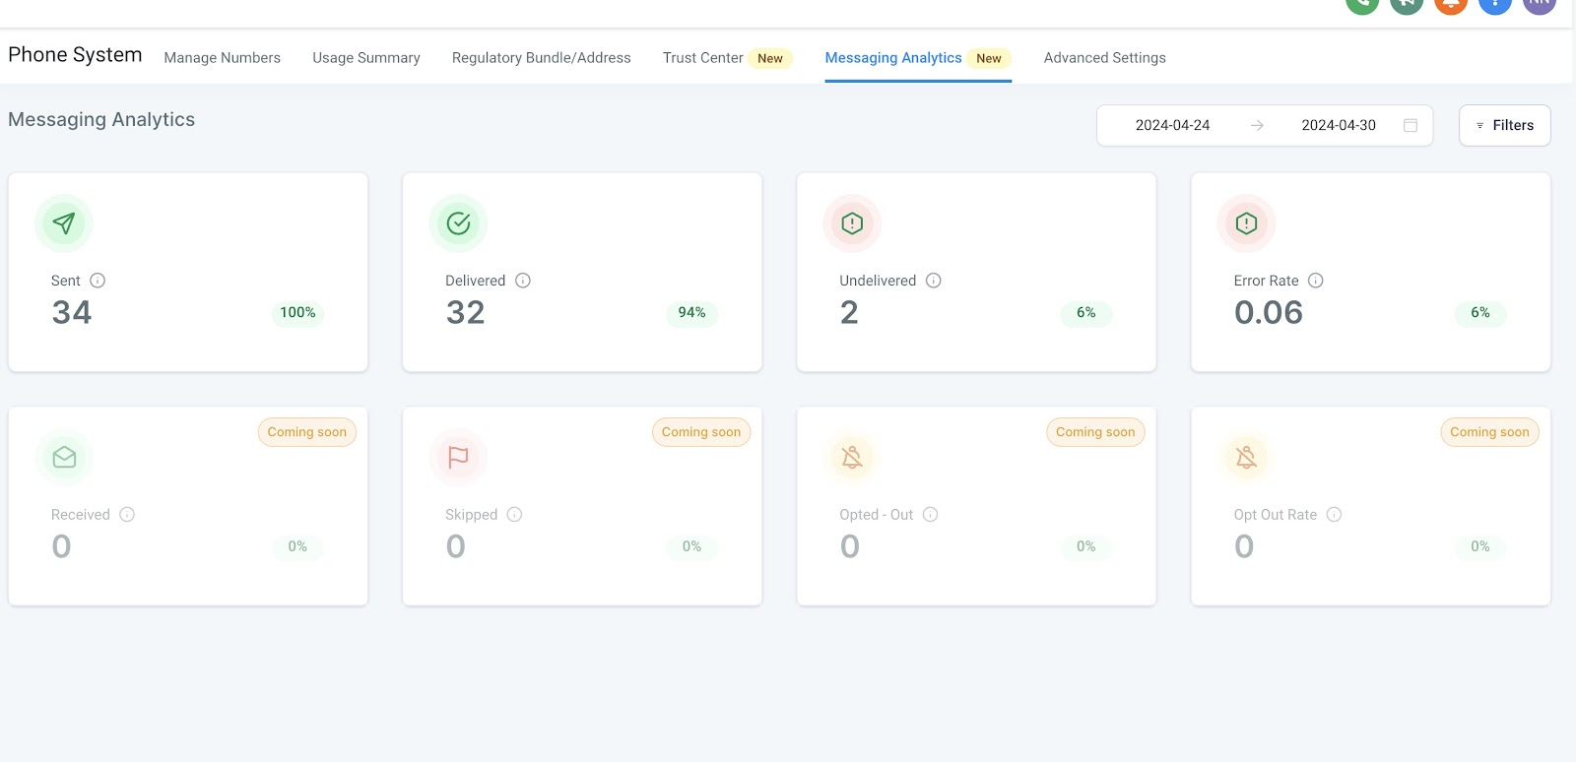The height and width of the screenshot is (762, 1576).
Task: Click the 0% badge on Skipped card
Action: click(692, 546)
